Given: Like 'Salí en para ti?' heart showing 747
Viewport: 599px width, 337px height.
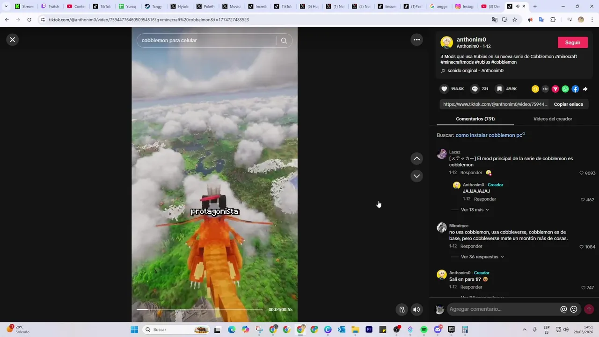Looking at the screenshot, I should tap(583, 288).
